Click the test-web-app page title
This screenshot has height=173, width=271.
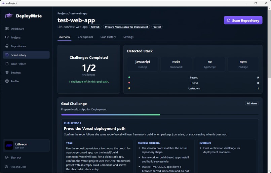(76, 20)
